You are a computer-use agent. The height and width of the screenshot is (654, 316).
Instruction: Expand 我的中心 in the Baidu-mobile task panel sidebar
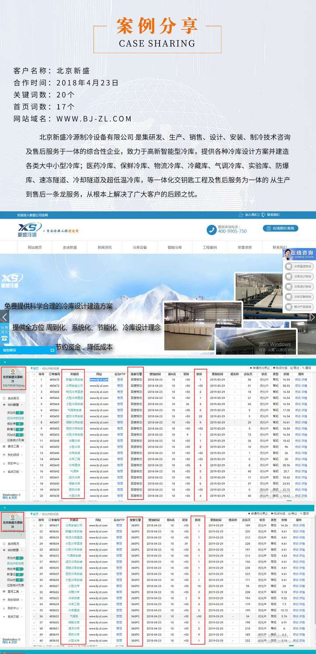(x=13, y=463)
